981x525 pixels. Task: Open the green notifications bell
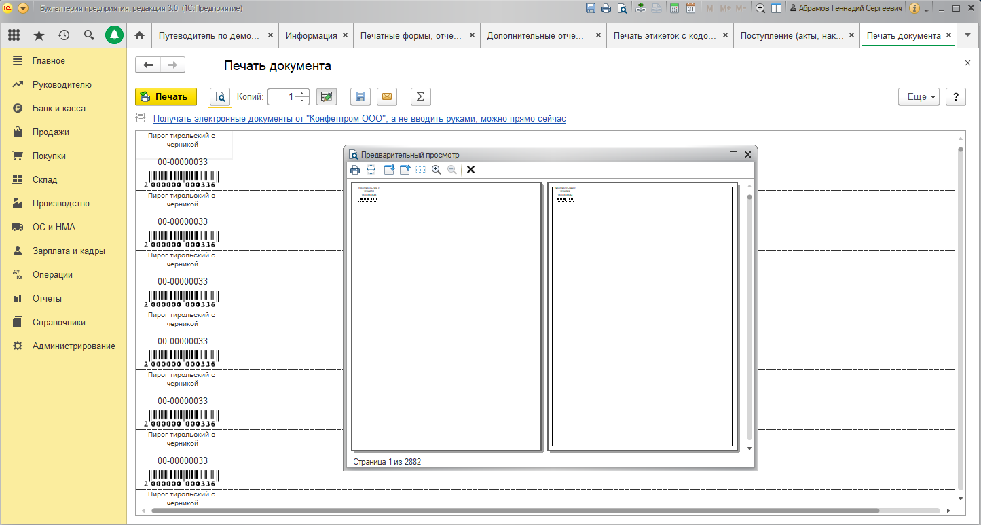[114, 35]
